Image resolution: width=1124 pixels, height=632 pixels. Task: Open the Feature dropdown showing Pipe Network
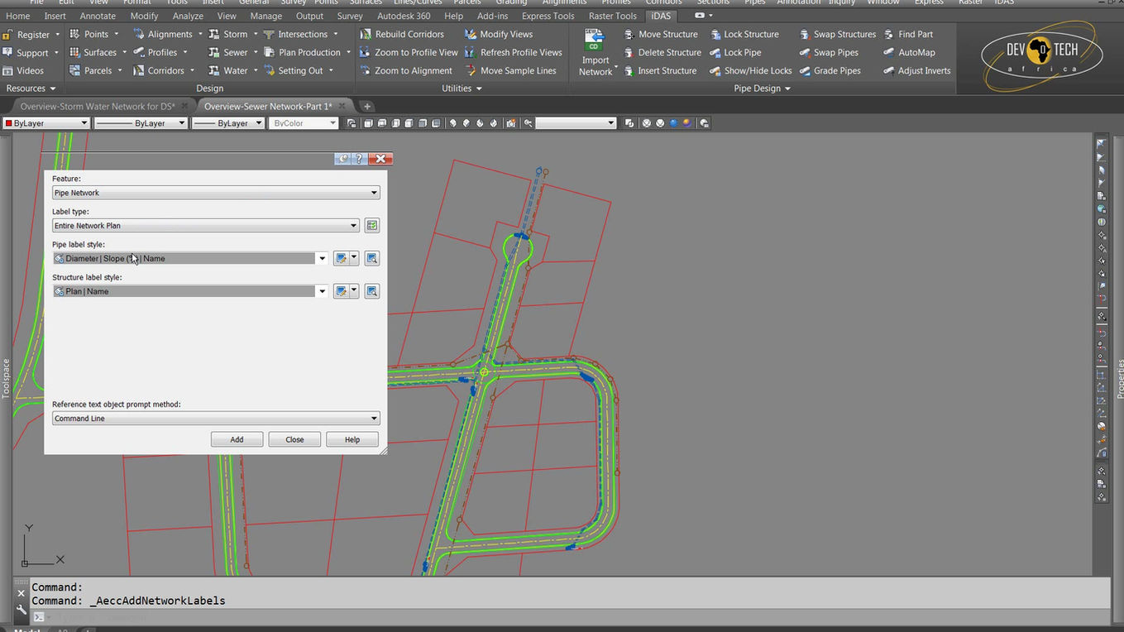pos(216,193)
